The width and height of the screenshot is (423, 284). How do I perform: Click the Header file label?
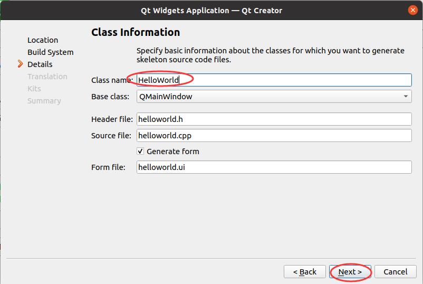pos(112,119)
